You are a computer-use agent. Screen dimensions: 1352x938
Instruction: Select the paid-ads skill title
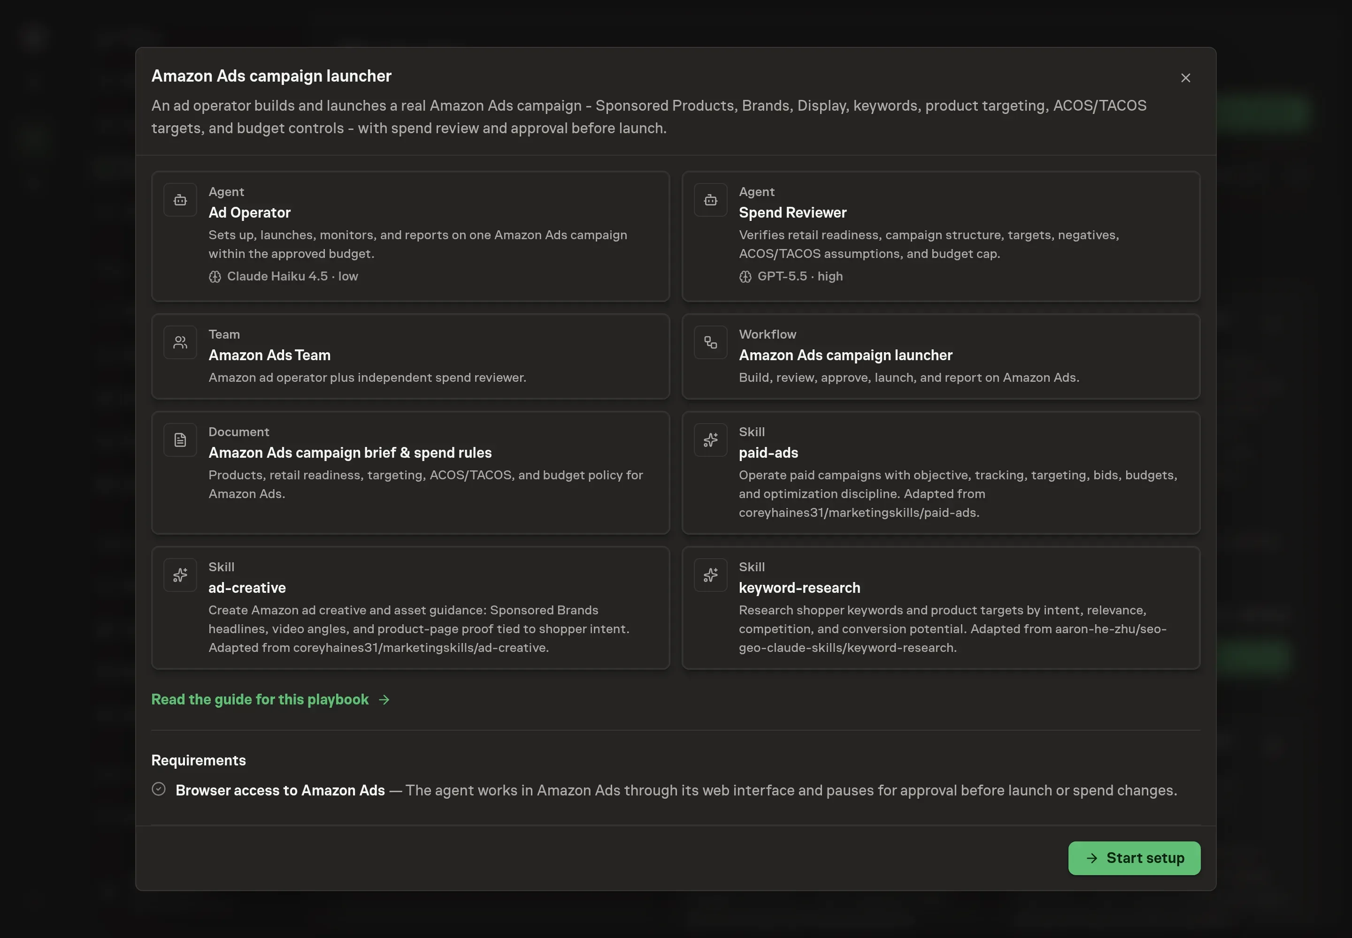768,453
